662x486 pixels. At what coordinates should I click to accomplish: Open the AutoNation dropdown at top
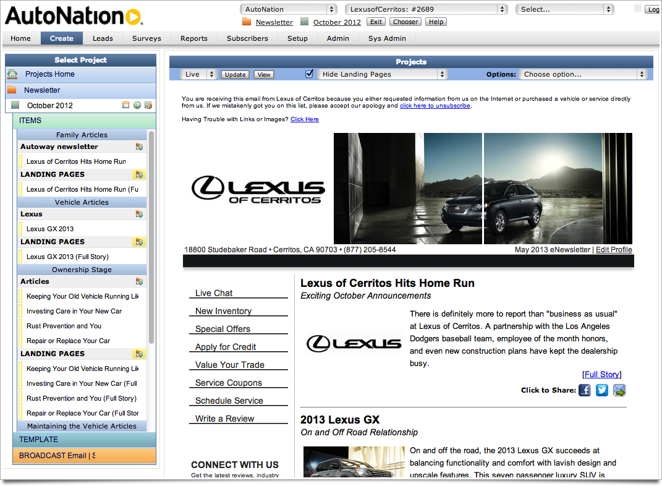tap(289, 9)
